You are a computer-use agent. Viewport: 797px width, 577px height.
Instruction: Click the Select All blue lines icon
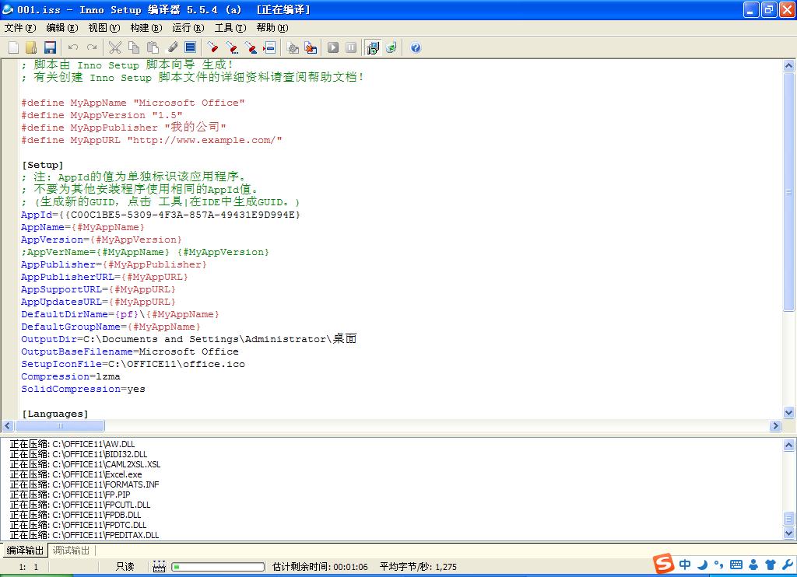[x=190, y=47]
